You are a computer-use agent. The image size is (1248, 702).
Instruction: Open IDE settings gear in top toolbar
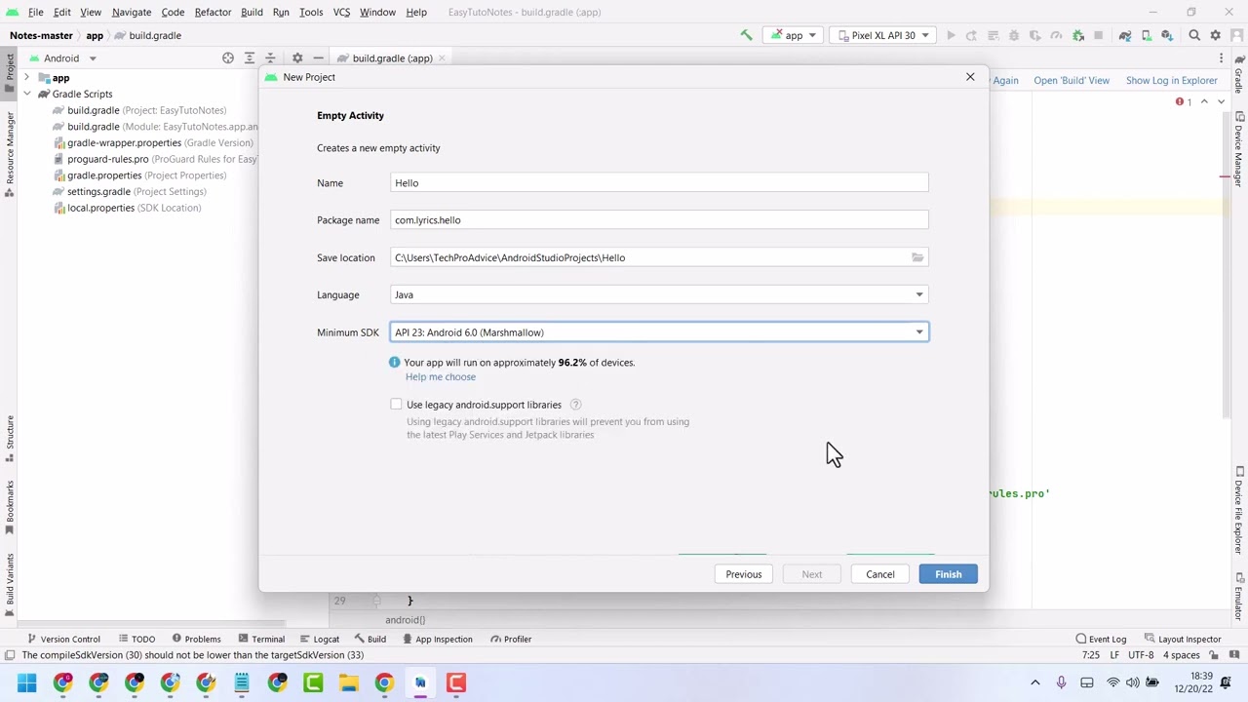[1215, 35]
